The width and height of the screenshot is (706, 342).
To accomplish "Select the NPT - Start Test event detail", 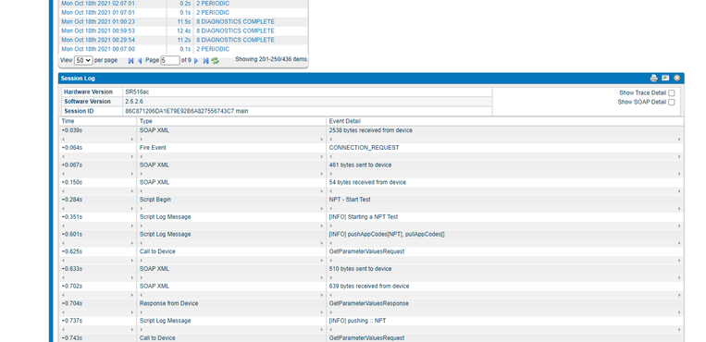I will coord(350,200).
